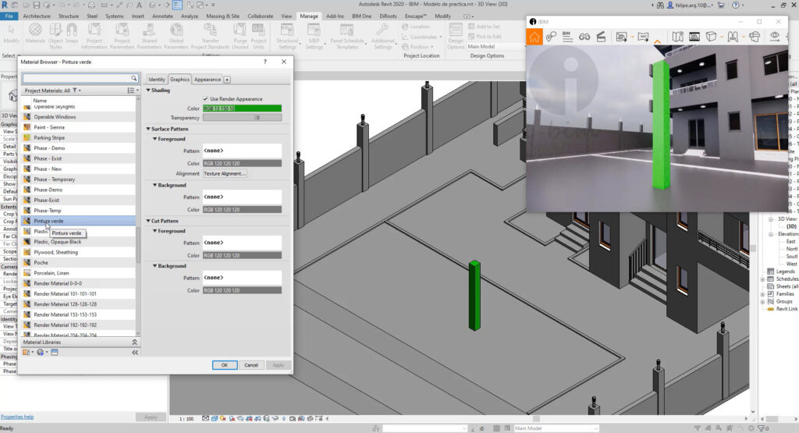This screenshot has height=433, width=799.
Task: Expand the Material Libraries panel
Action: pos(133,342)
